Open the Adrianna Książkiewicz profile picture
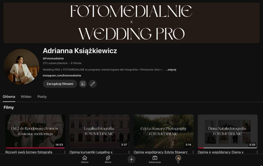 [x=21, y=67]
